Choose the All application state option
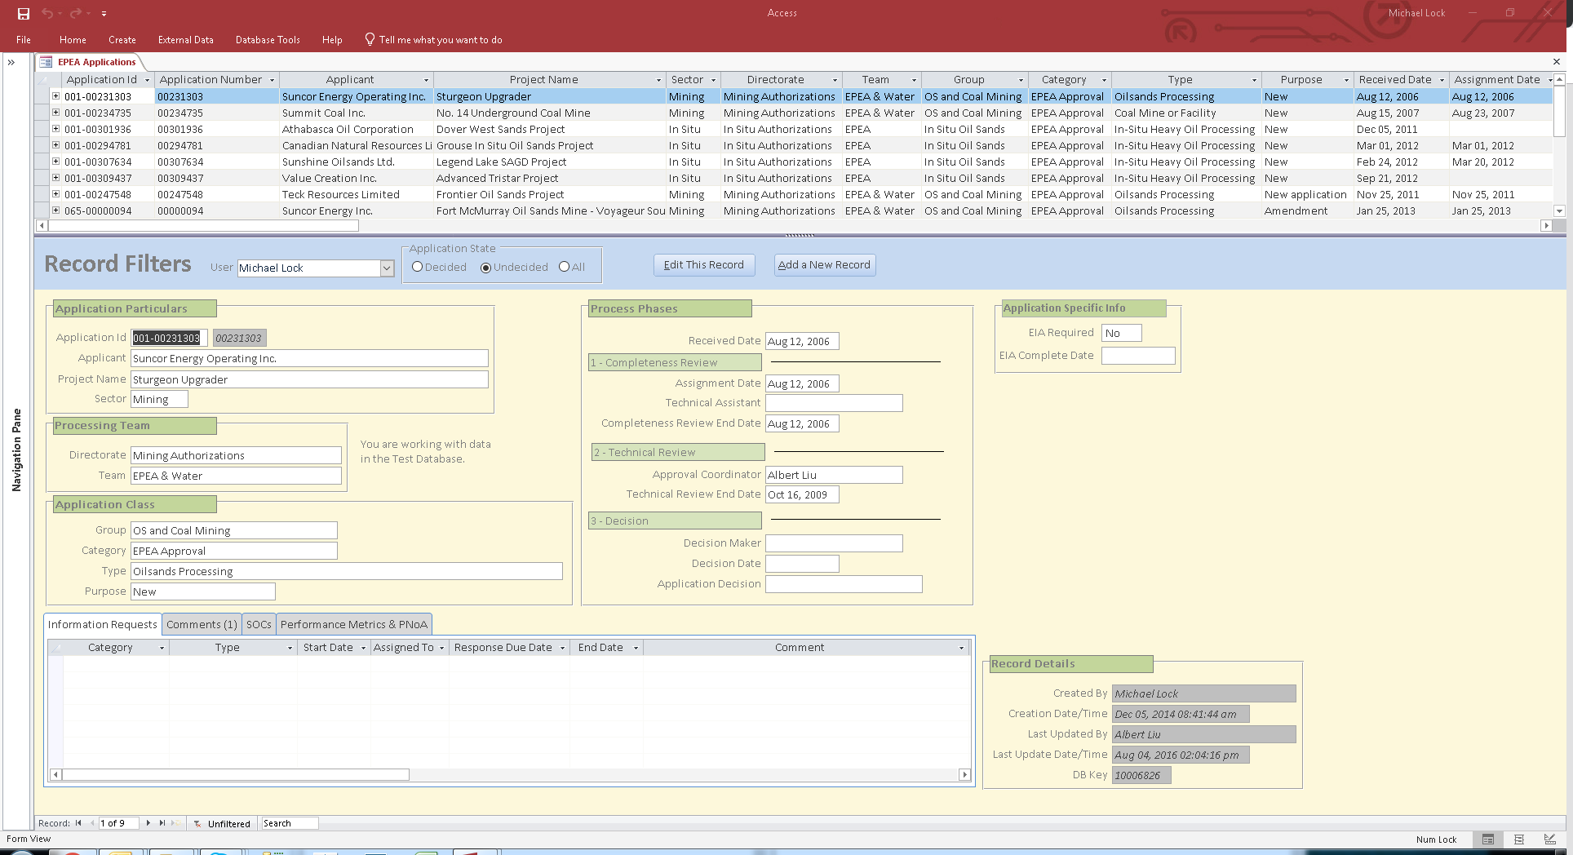Screen dimensions: 1573x855 tap(564, 267)
